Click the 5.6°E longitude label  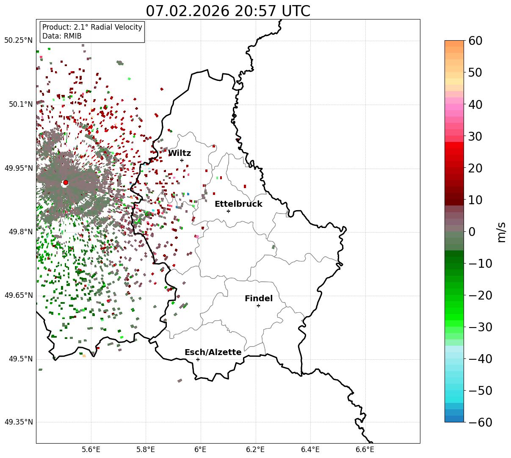91,450
